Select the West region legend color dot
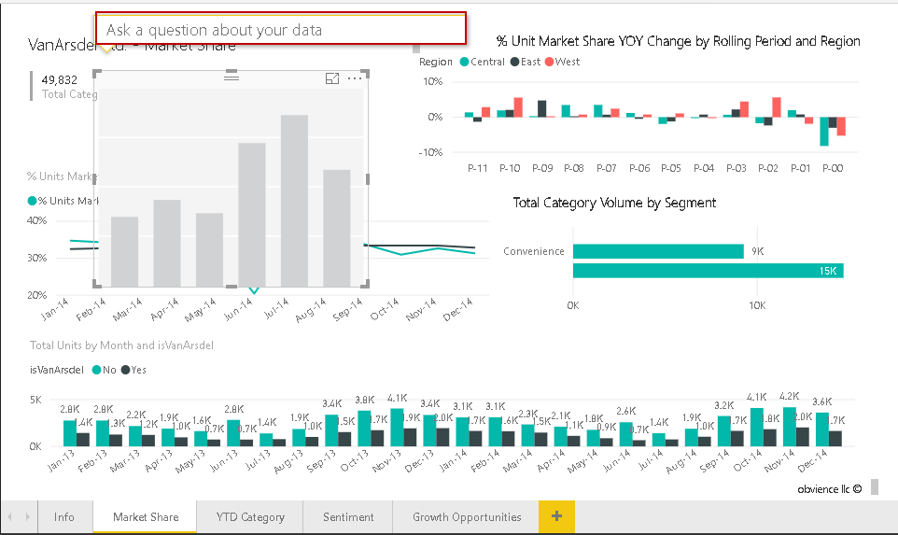 click(x=549, y=62)
